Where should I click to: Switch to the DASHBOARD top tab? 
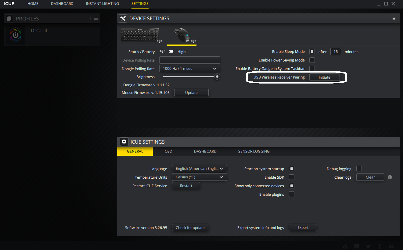pos(62,4)
